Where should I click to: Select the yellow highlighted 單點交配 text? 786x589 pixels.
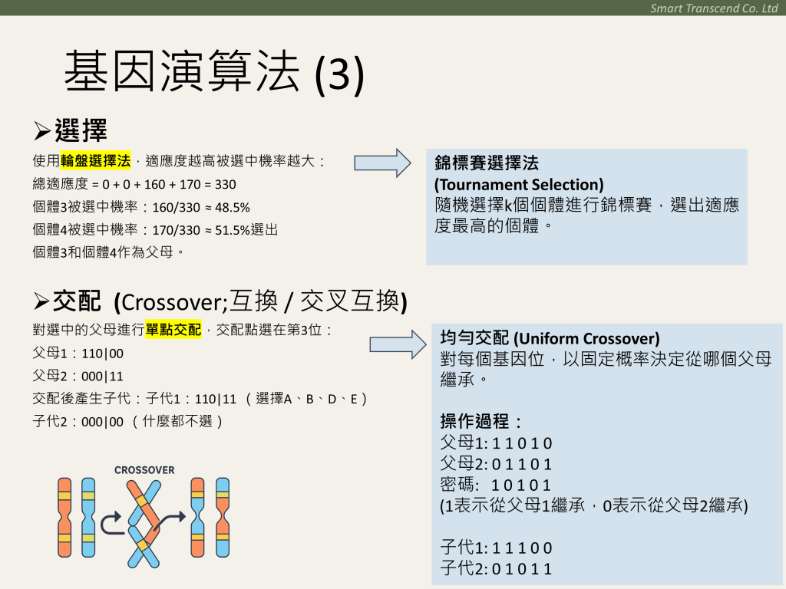point(173,331)
